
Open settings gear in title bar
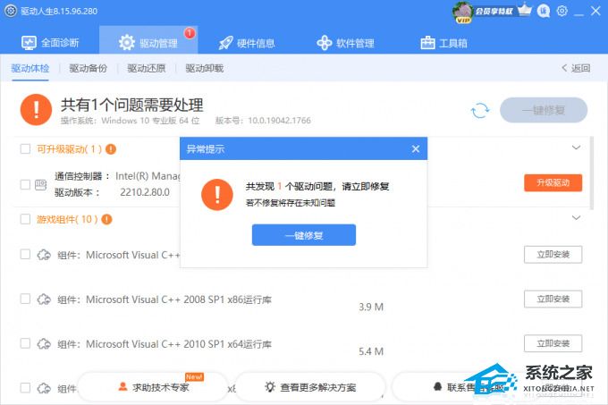pos(562,11)
